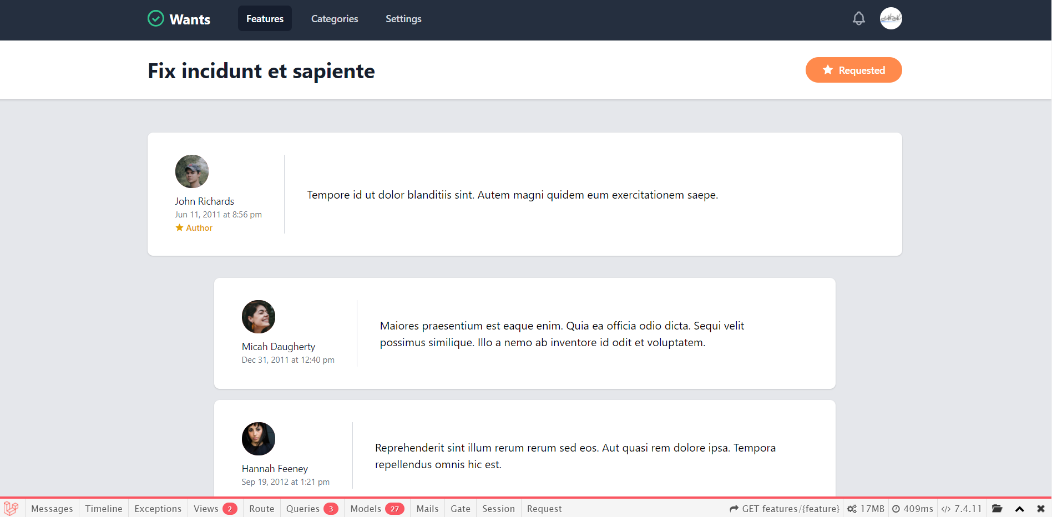This screenshot has width=1052, height=517.
Task: Open the Queries debugbar tab
Action: tap(311, 509)
